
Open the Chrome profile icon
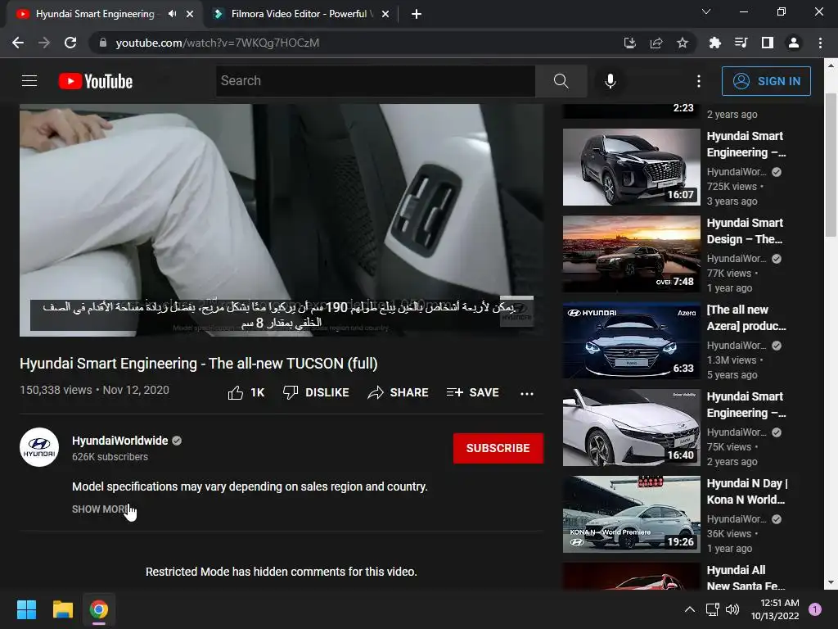pos(794,43)
